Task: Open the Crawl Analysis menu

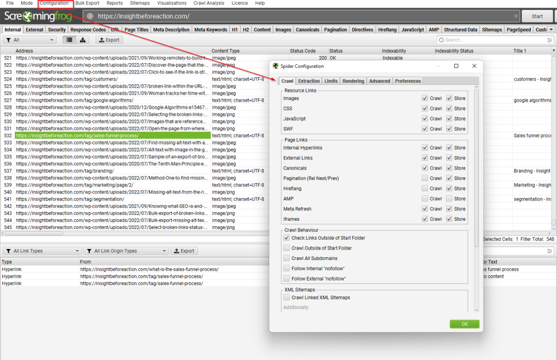Action: click(209, 3)
